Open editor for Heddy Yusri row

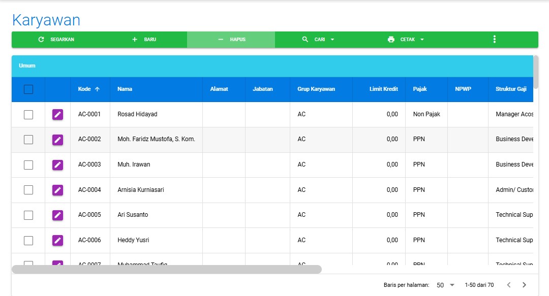pos(58,240)
